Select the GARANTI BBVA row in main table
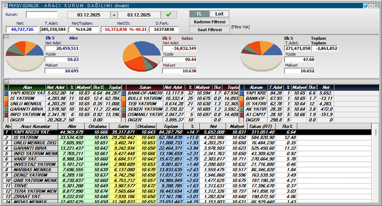382x206 pixels. pyautogui.click(x=187, y=148)
